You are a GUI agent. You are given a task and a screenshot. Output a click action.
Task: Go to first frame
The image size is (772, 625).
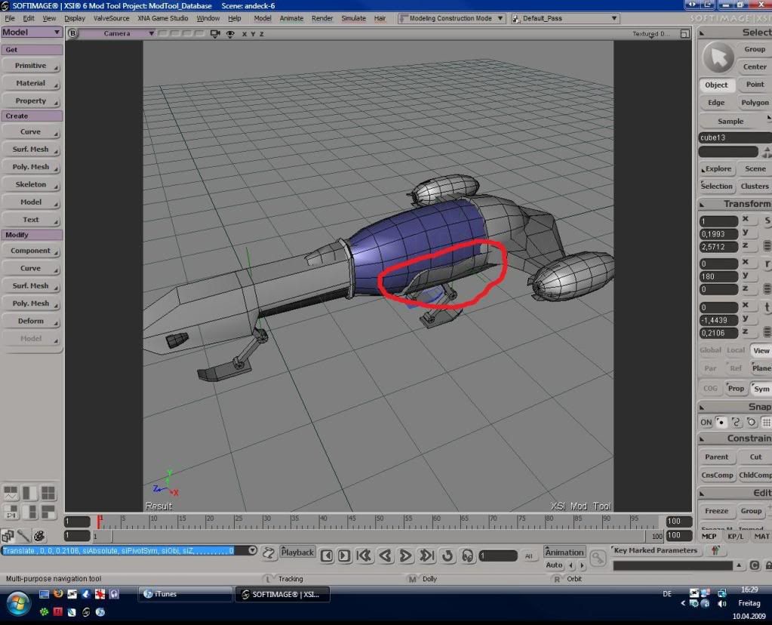pyautogui.click(x=364, y=556)
